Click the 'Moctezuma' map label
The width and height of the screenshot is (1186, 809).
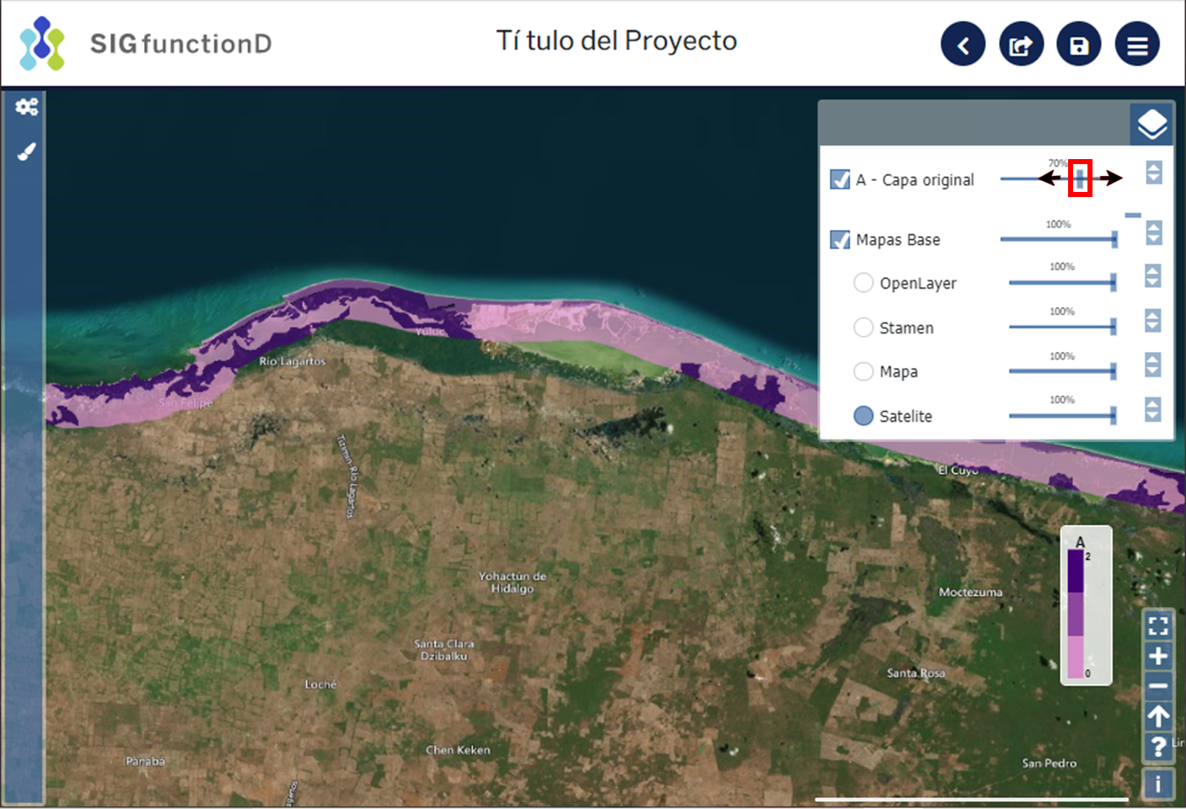[970, 593]
